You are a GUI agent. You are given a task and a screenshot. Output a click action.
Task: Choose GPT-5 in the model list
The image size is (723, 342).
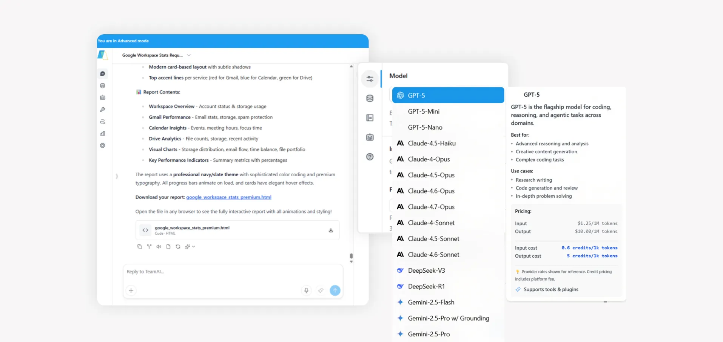pyautogui.click(x=448, y=95)
